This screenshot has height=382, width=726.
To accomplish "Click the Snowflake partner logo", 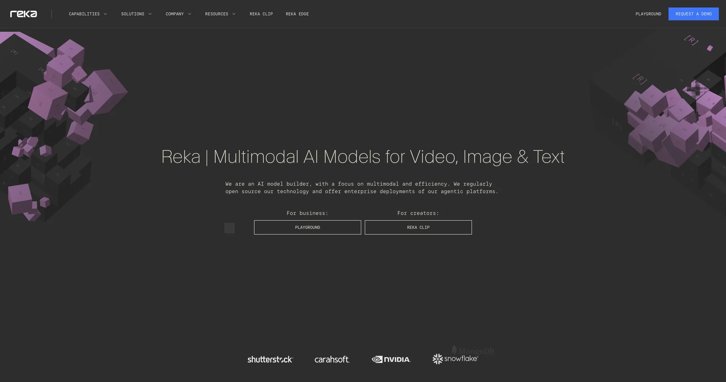I will [x=455, y=359].
